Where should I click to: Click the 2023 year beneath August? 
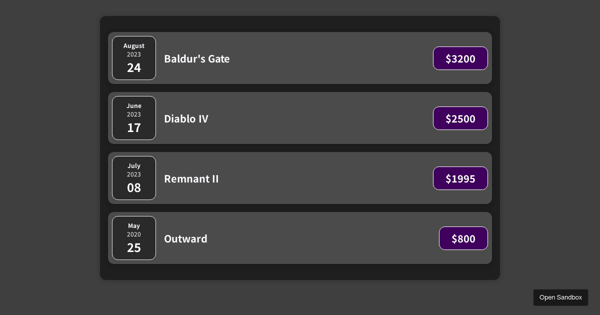[134, 54]
